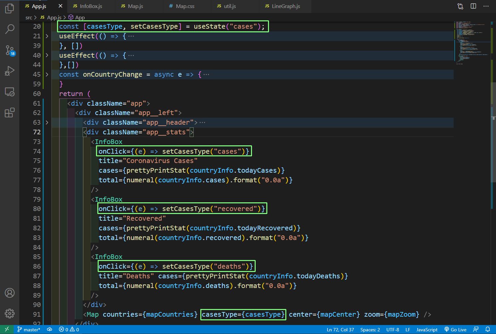Click the Synchronize Changes cloud icon

click(x=49, y=329)
